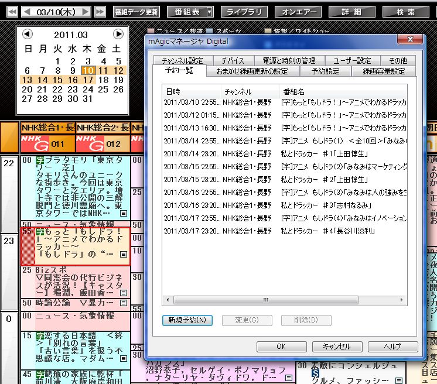Go to previous day arrow beside 03/10
Screen dimensions: 437x384
[x=27, y=12]
